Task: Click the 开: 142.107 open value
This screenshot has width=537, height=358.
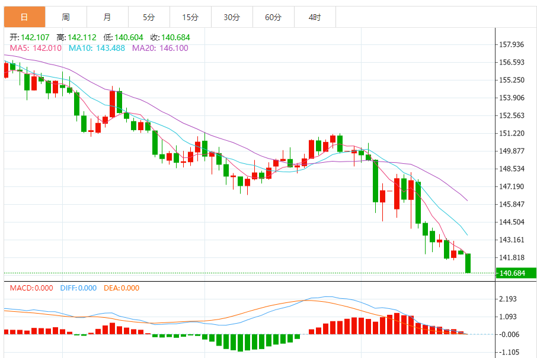Action: [30, 37]
